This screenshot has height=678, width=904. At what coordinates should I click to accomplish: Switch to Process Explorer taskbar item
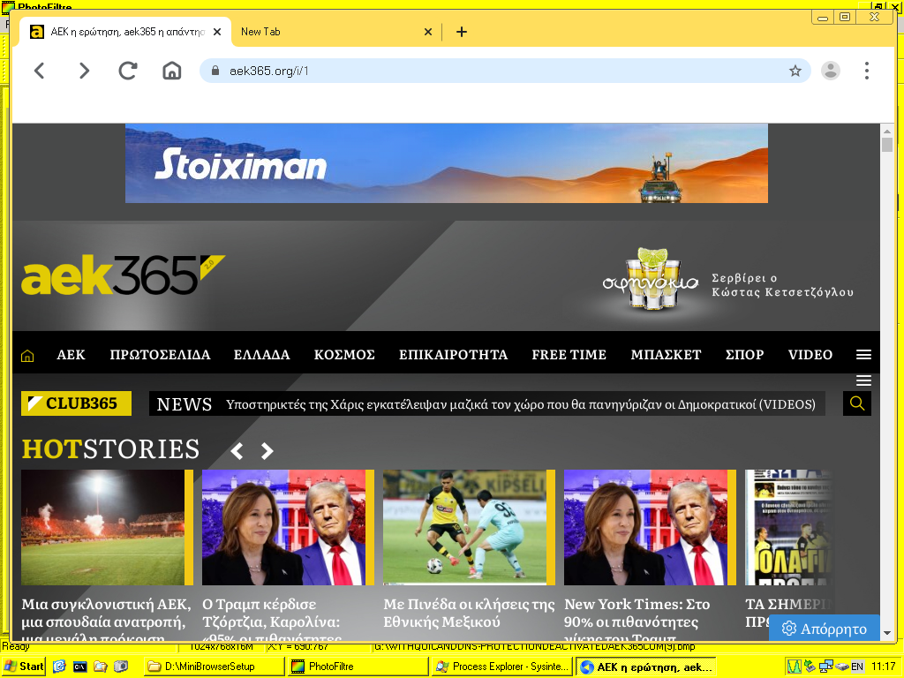pyautogui.click(x=502, y=667)
